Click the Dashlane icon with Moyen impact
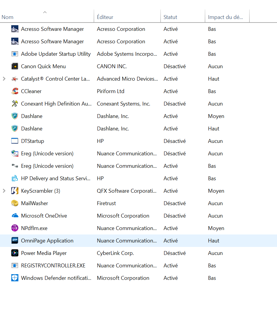The height and width of the screenshot is (332, 277). click(x=15, y=116)
